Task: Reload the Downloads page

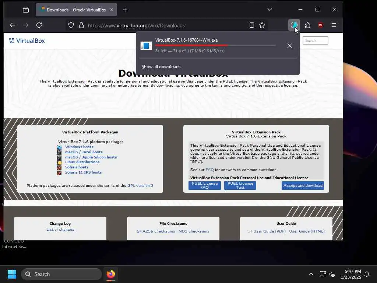Action: pyautogui.click(x=39, y=25)
